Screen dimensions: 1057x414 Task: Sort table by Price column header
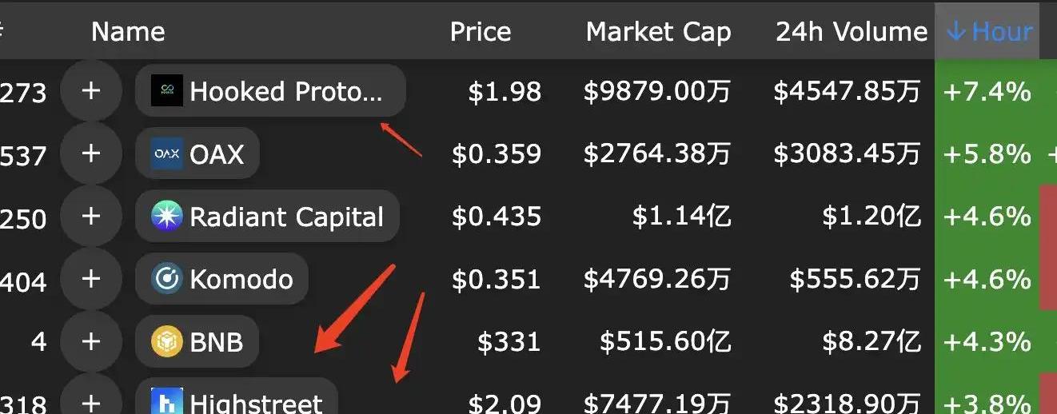481,32
